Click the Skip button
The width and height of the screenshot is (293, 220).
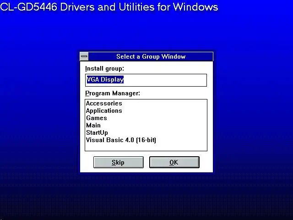119,162
